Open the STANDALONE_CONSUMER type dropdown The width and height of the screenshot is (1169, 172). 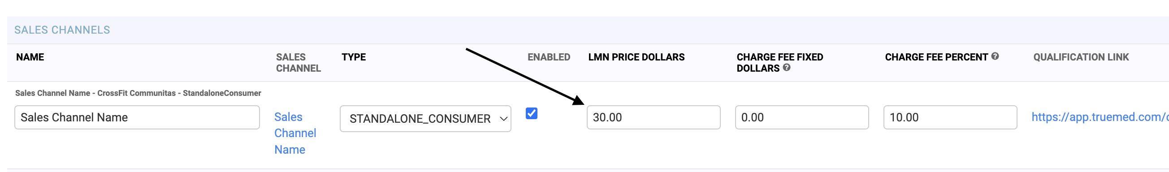(425, 118)
